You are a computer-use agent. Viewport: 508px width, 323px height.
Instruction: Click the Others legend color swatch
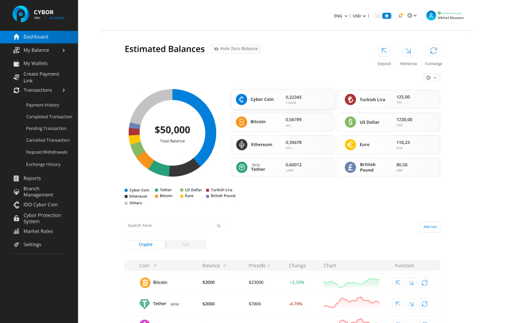[126, 203]
